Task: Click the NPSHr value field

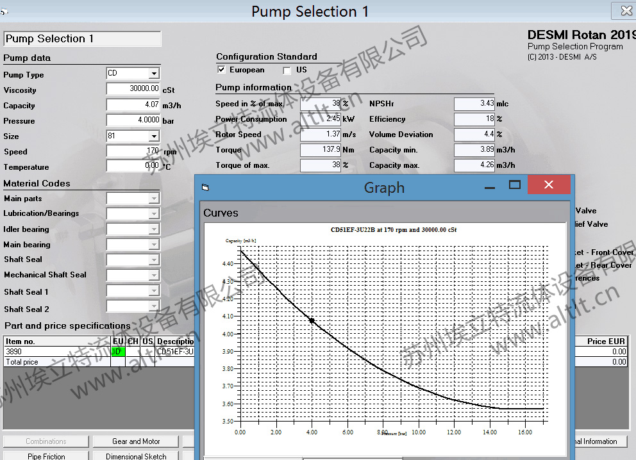Action: coord(474,104)
